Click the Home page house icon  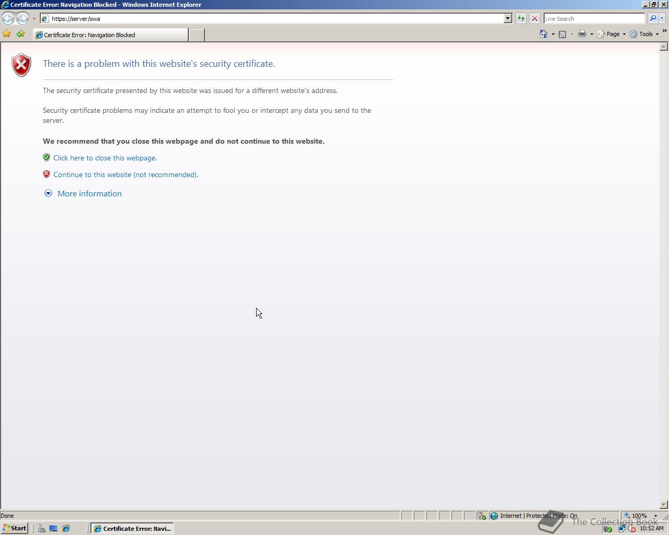coord(544,34)
